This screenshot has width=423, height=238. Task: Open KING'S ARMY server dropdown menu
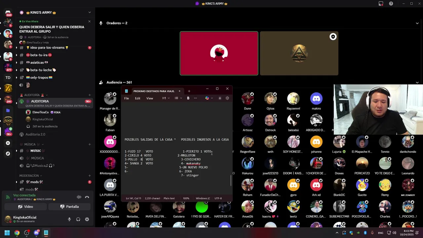pos(89,13)
